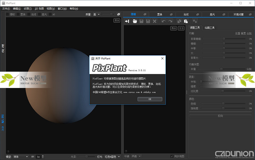Open the 编辑(E) menu
Viewport: 255px width, 160px height.
17,8
